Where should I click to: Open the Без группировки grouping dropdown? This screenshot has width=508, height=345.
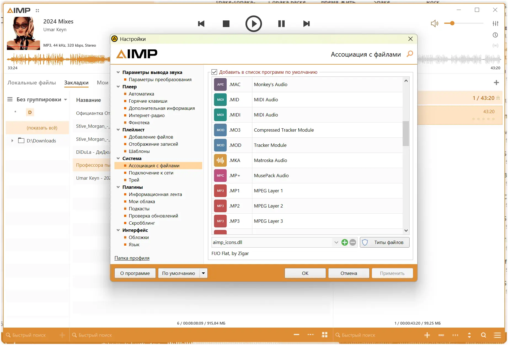click(x=66, y=99)
